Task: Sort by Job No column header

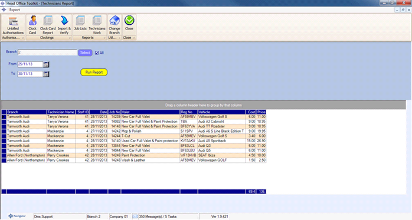Action: [115, 112]
